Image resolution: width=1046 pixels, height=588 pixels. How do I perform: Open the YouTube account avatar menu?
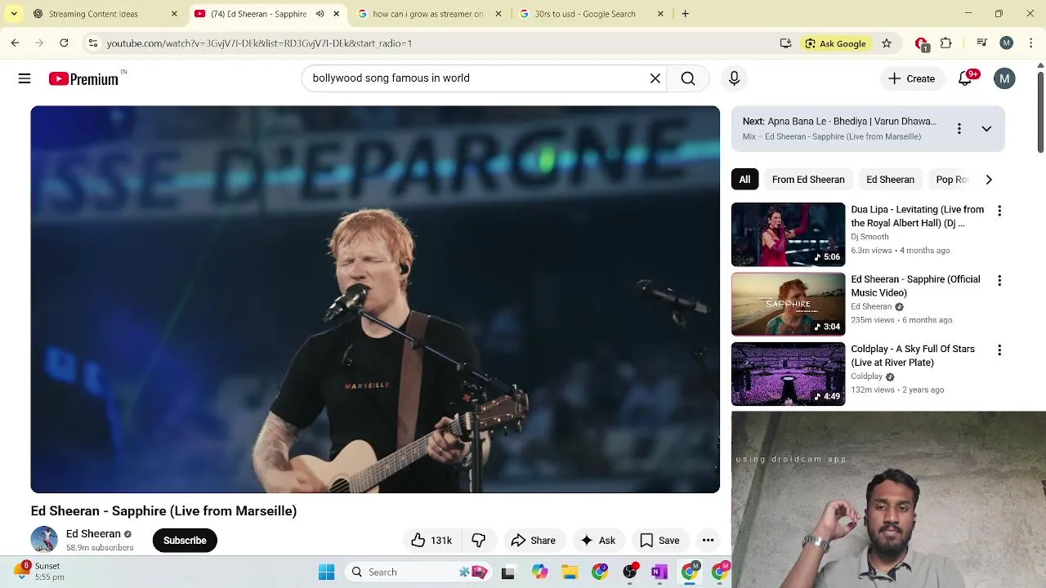tap(1004, 78)
